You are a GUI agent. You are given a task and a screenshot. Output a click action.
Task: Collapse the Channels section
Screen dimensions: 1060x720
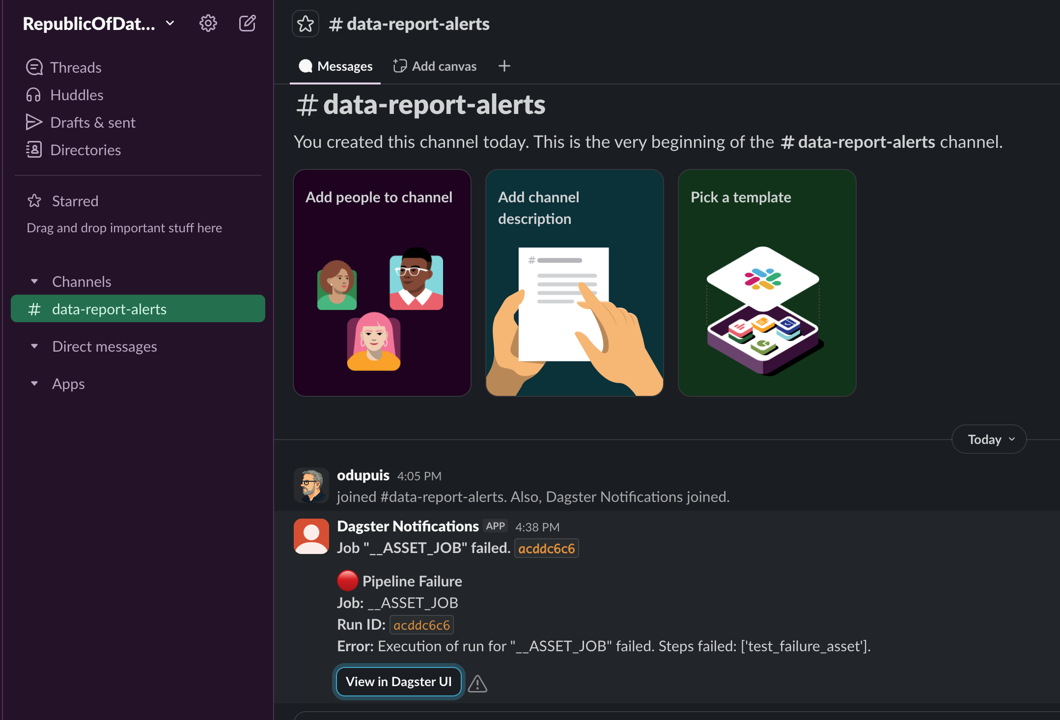34,281
